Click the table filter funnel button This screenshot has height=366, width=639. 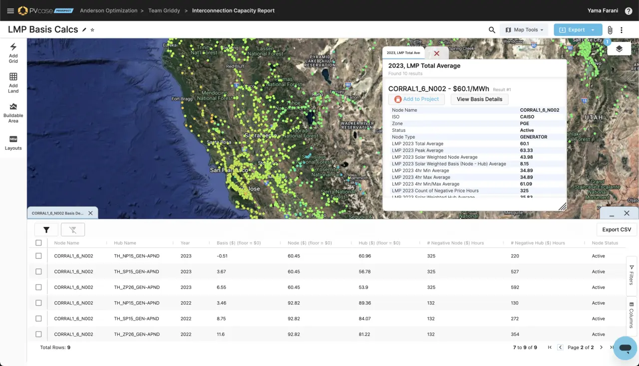(46, 229)
